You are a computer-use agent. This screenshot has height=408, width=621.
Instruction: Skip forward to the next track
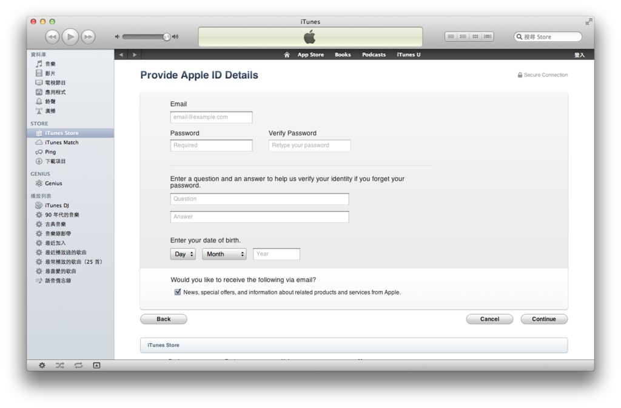(89, 37)
